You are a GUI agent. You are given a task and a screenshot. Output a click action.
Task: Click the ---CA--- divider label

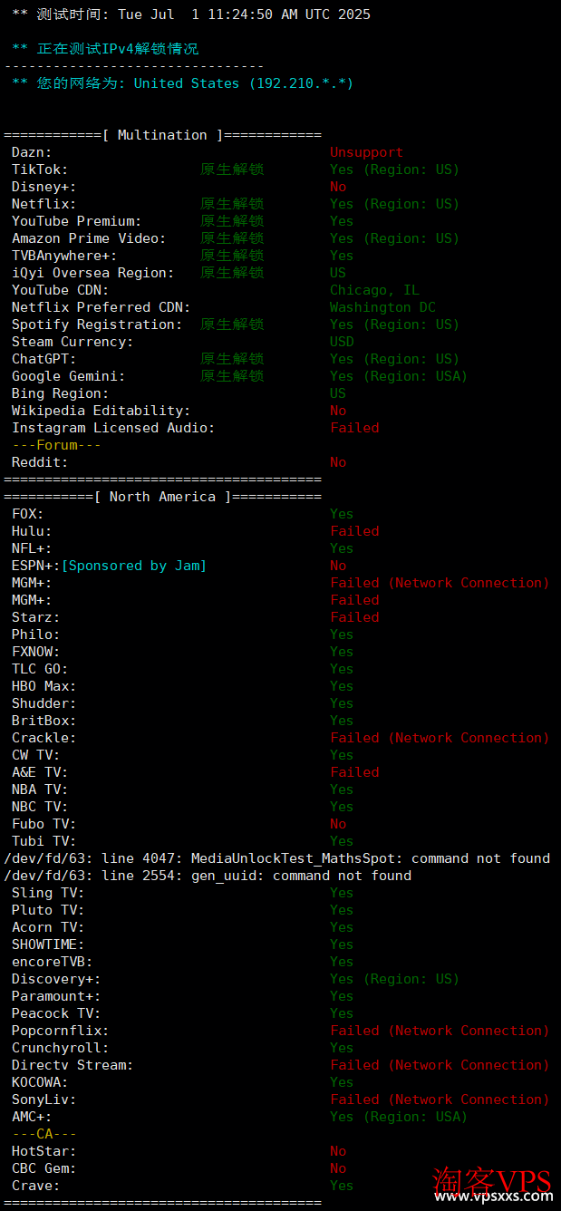pos(44,1134)
